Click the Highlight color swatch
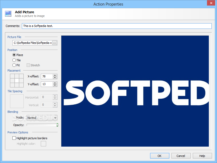The image size is (217, 163). 43,144
